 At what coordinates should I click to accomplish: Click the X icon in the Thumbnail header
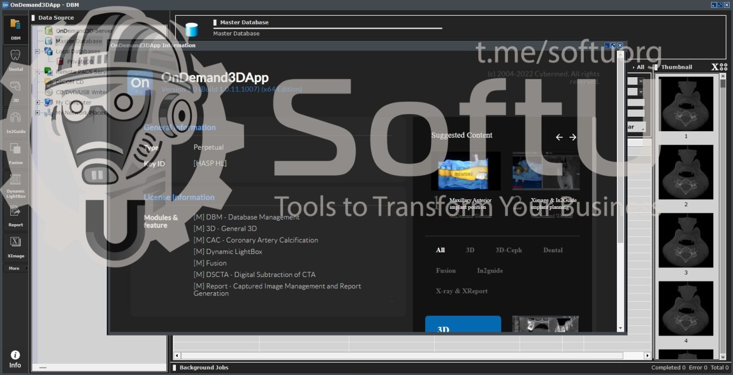pos(715,67)
